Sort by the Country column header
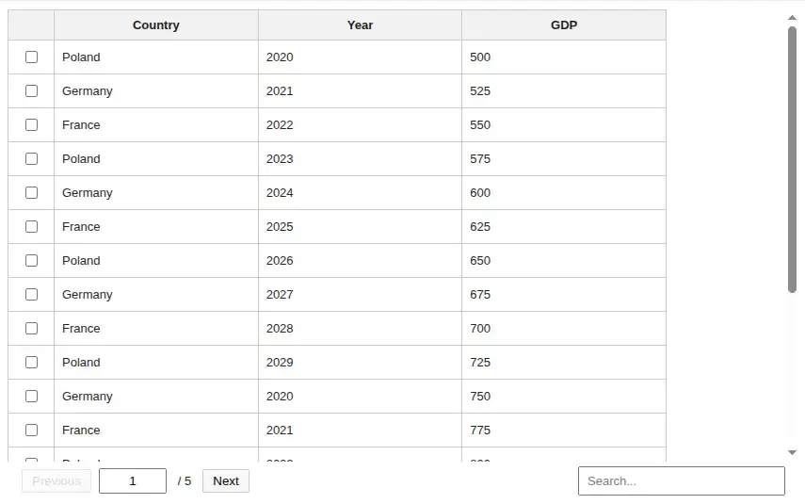Screen dimensions: 805x504 tap(156, 25)
